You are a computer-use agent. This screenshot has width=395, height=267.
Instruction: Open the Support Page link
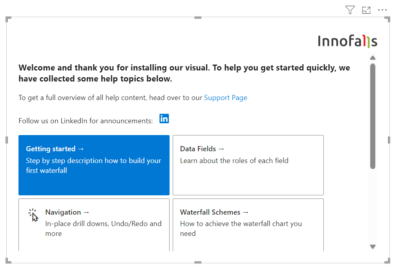[225, 98]
